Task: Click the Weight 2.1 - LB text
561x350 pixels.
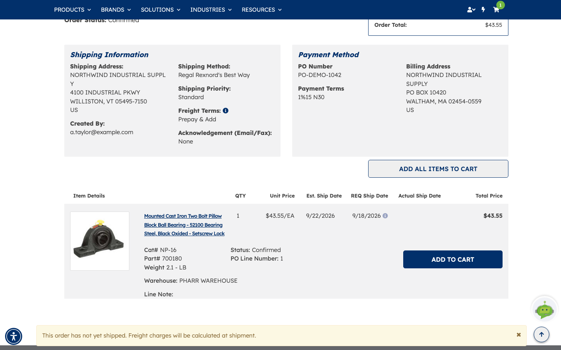Action: [x=165, y=268]
